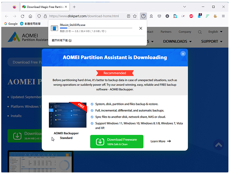Open the Firefox home page icon

tap(30, 16)
